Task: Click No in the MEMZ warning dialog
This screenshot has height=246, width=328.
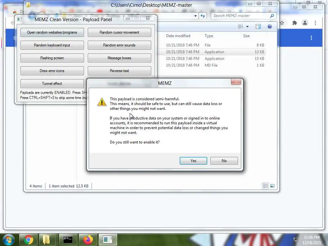Action: (x=224, y=161)
